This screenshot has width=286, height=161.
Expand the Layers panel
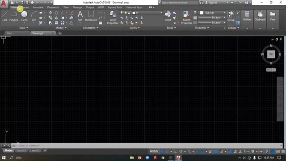click(x=135, y=28)
